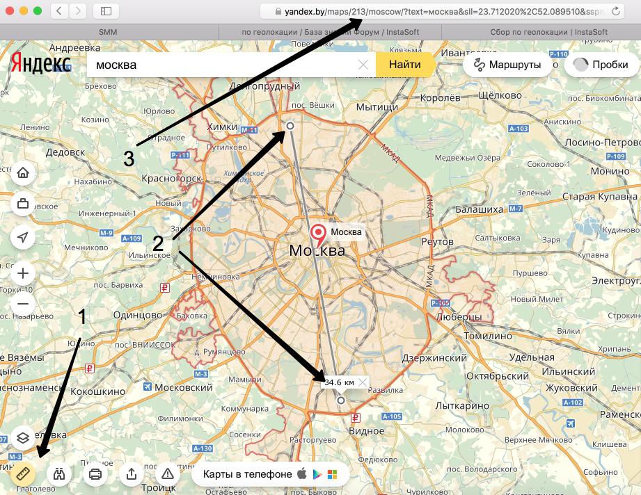Click the Люберцы city label
Image resolution: width=641 pixels, height=495 pixels.
click(x=459, y=317)
